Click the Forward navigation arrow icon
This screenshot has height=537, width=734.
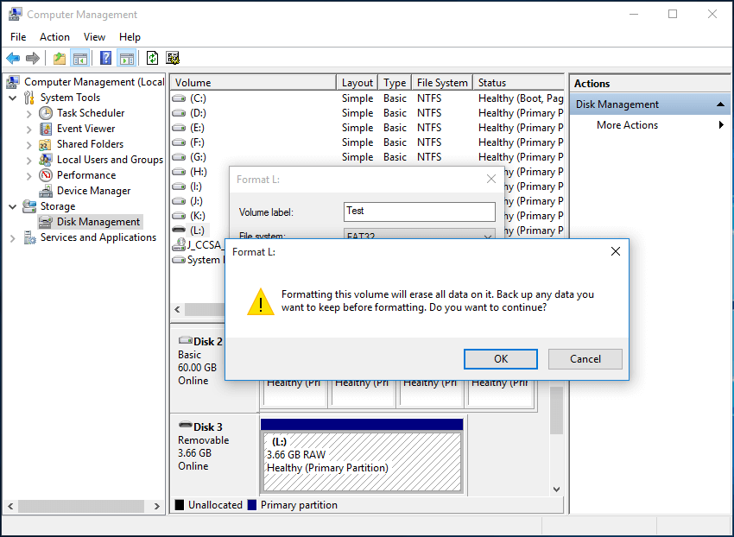[32, 58]
